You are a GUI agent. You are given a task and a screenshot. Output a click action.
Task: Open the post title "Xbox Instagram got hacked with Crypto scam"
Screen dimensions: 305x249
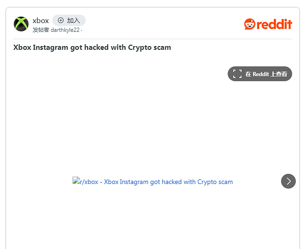pyautogui.click(x=92, y=47)
